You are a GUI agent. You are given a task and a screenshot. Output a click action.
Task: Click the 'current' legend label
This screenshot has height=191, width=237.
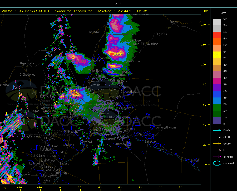[x=229, y=163]
